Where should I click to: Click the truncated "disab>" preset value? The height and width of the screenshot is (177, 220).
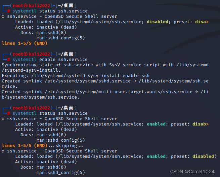201,124
